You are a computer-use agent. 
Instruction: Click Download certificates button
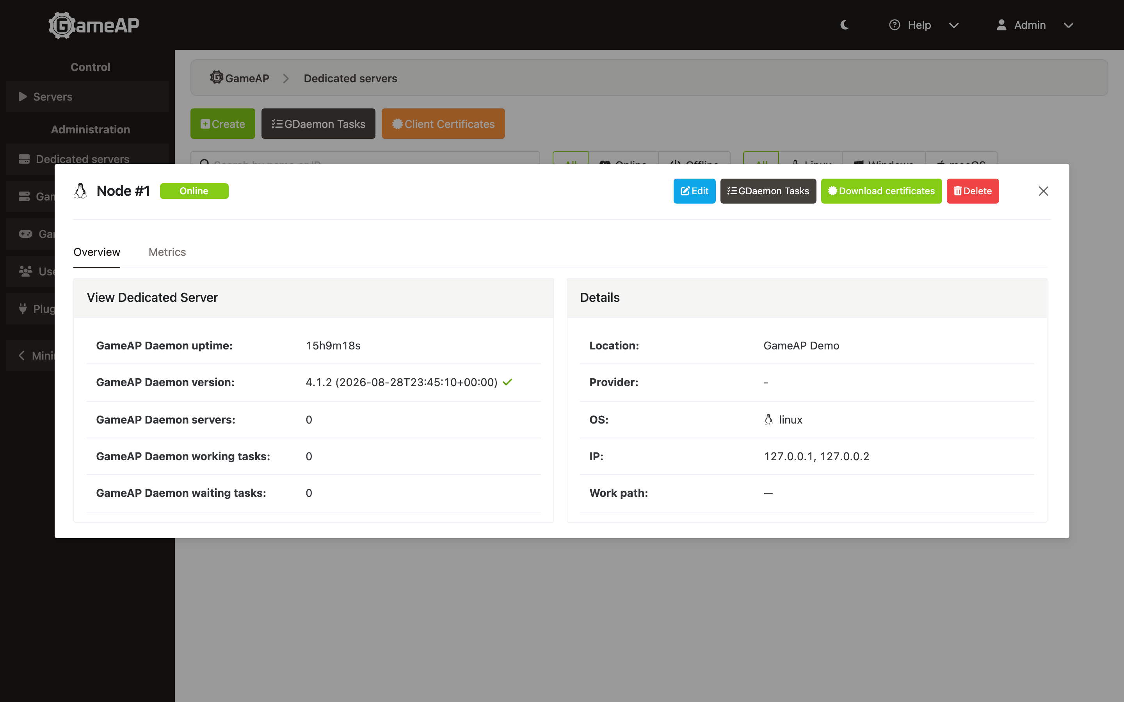coord(881,191)
